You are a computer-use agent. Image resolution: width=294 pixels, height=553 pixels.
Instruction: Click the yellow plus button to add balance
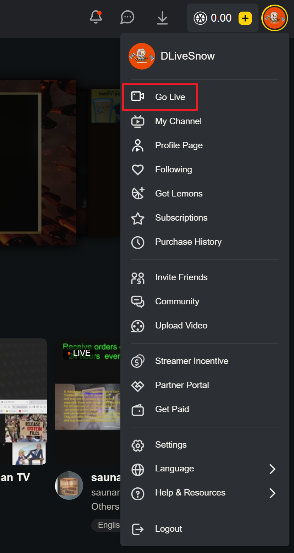click(x=245, y=18)
